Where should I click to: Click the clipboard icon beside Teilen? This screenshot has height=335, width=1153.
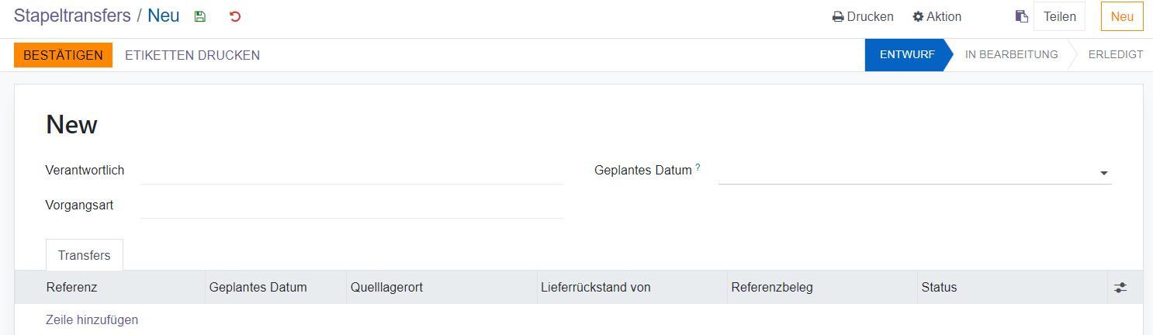point(1022,16)
